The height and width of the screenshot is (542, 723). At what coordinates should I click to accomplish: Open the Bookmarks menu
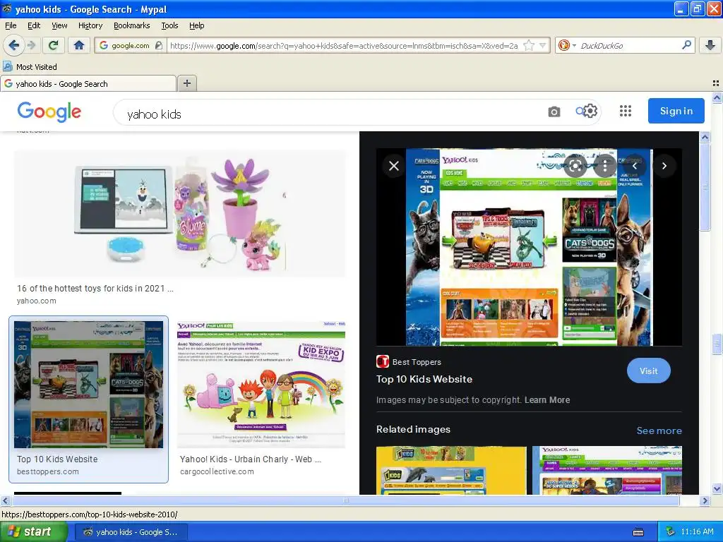click(x=131, y=25)
